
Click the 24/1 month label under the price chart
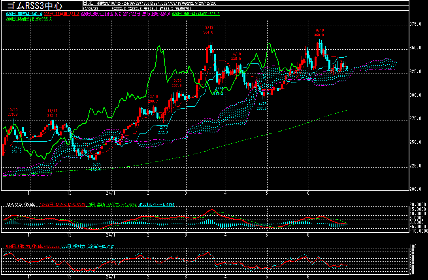pyautogui.click(x=111, y=193)
